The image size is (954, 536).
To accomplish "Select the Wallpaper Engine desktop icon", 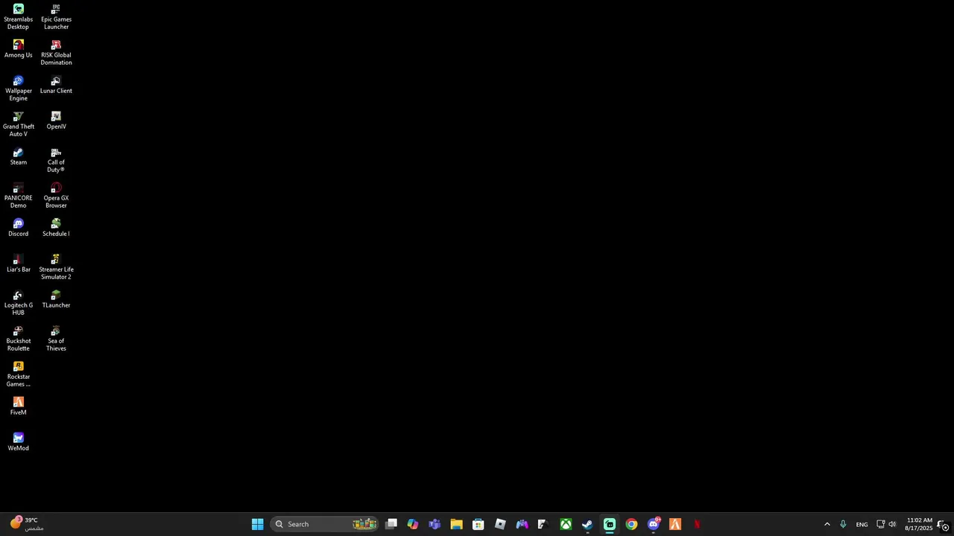I will 18,89.
